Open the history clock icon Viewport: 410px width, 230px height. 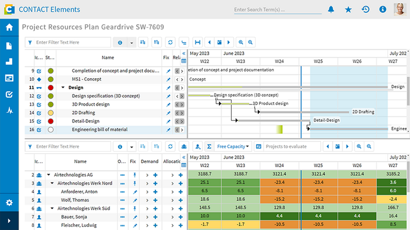coord(366,10)
